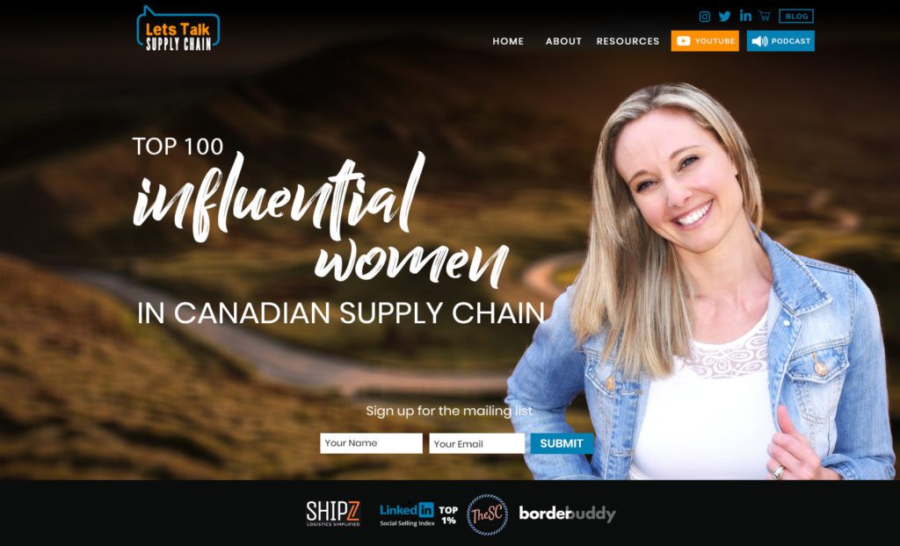Submit the mailing list form
900x546 pixels.
[x=562, y=443]
